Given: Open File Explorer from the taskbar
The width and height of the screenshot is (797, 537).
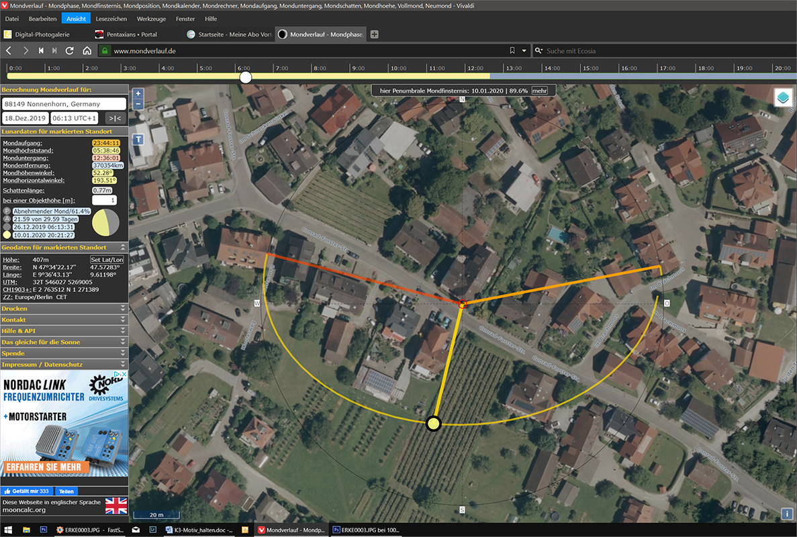Looking at the screenshot, I should [26, 530].
